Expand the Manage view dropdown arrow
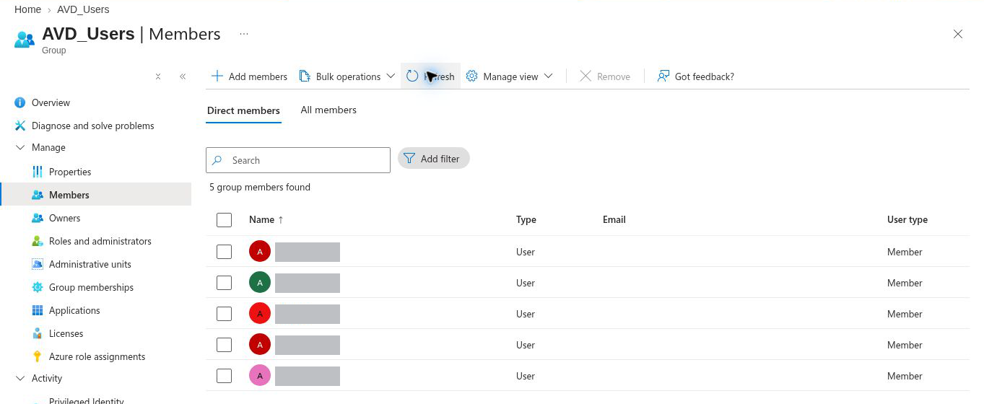Image resolution: width=984 pixels, height=404 pixels. pos(548,76)
